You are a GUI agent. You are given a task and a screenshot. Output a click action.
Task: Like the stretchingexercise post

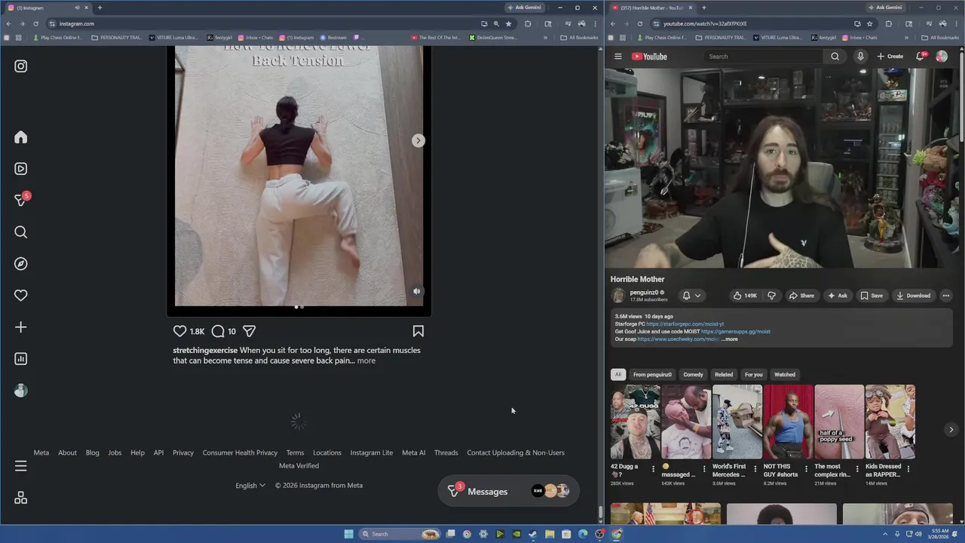(x=179, y=331)
